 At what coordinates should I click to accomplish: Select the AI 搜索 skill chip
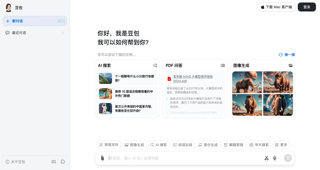coord(159,145)
